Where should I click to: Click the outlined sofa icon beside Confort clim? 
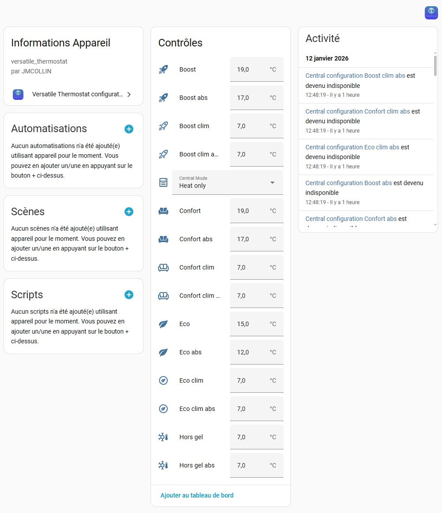tap(163, 268)
